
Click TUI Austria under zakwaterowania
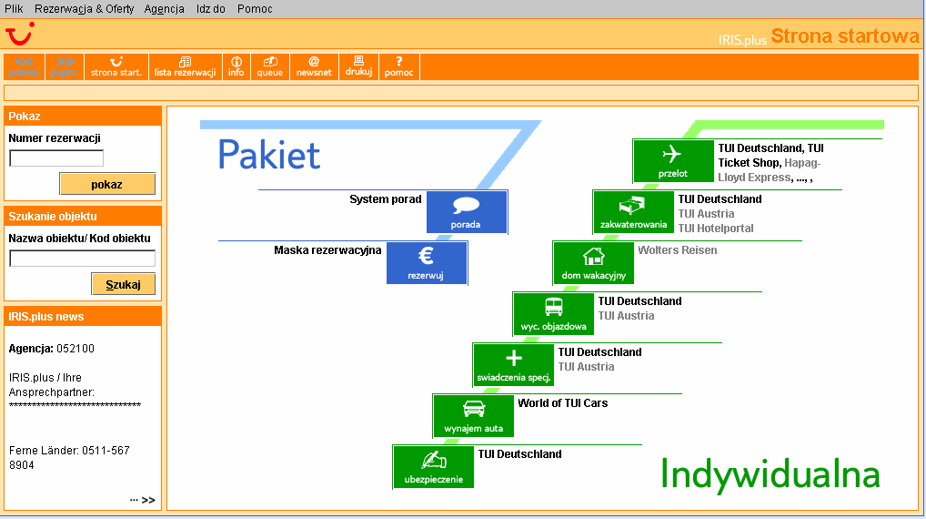coord(706,214)
